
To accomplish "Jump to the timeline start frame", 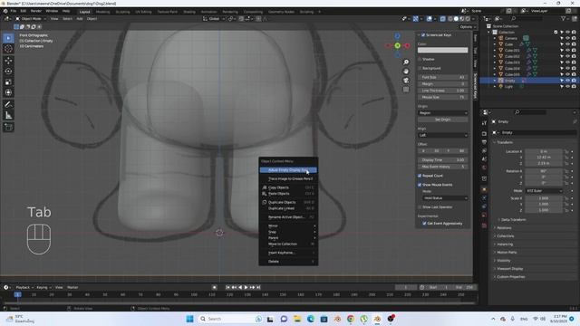I will (227, 287).
